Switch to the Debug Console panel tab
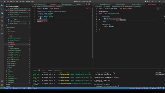The image size is (165, 93). [x=57, y=70]
